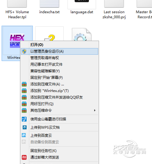This screenshot has height=164, width=152.
Task: Choose 用记事本打开该文件 menu entry
Action: pos(59,64)
